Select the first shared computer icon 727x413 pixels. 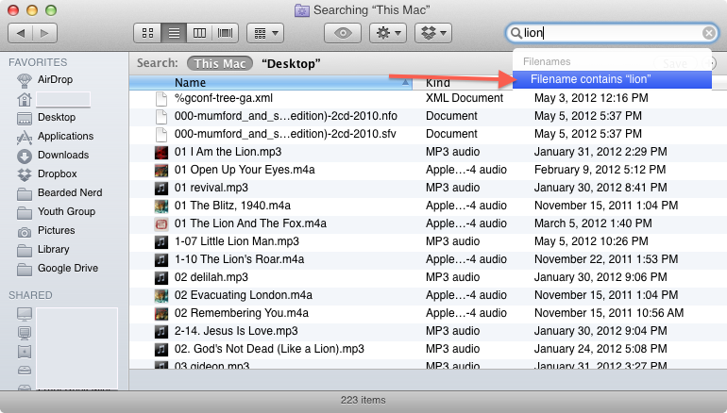[x=25, y=314]
